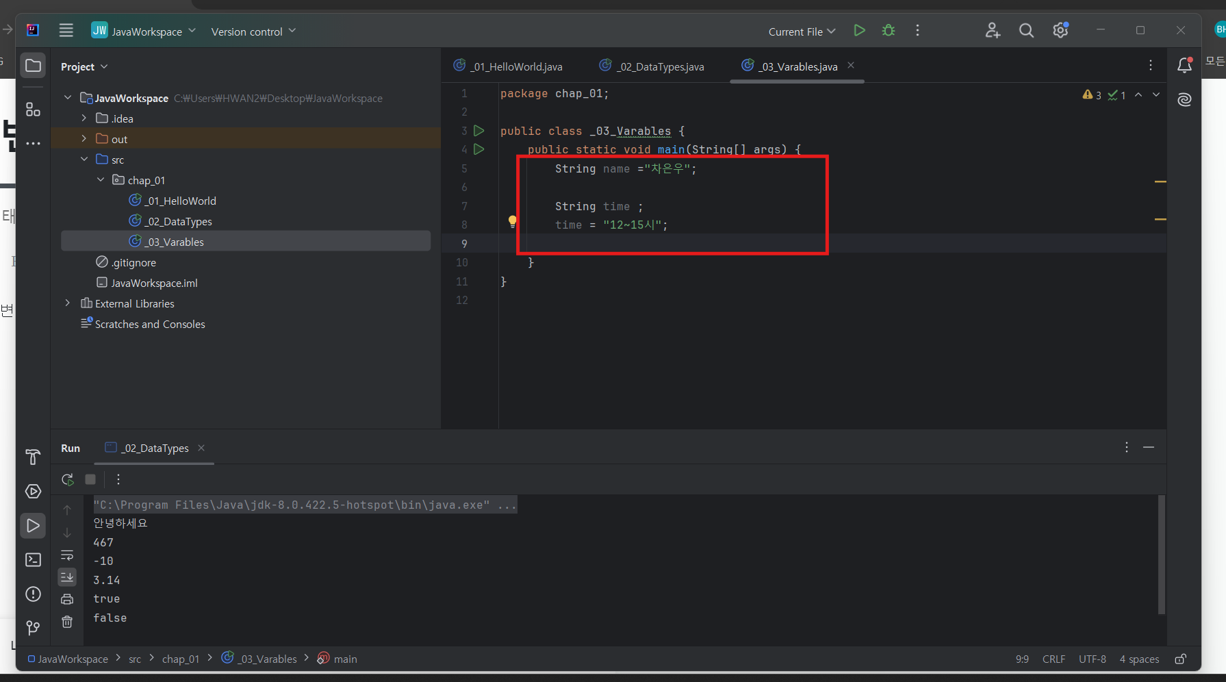Toggle soft-wrap in the run console
1226x682 pixels.
pyautogui.click(x=67, y=555)
